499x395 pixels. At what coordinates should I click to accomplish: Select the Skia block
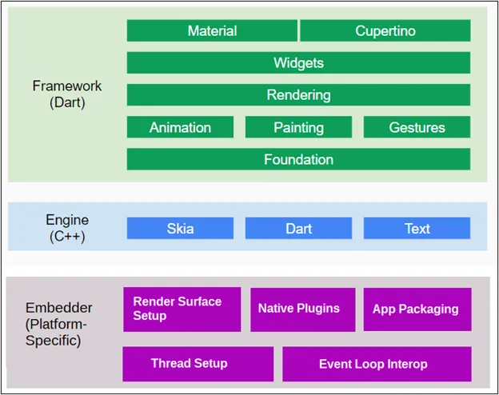pyautogui.click(x=180, y=228)
